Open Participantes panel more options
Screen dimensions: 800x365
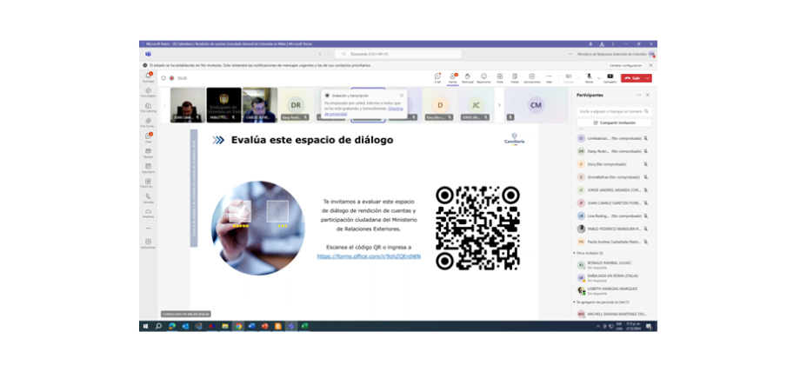(x=639, y=95)
